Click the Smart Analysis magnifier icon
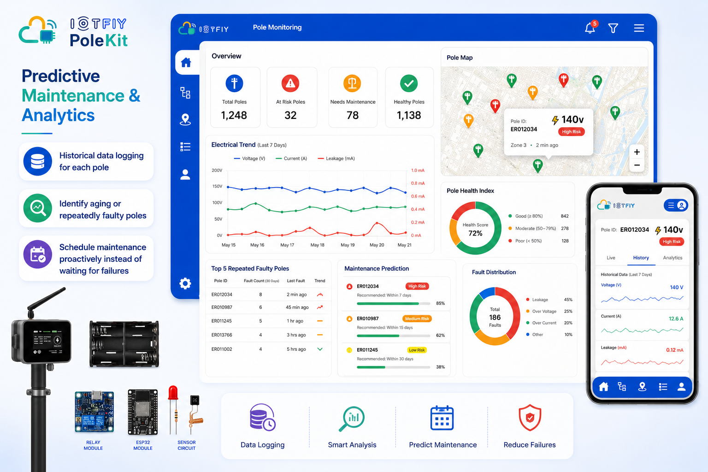 click(352, 418)
